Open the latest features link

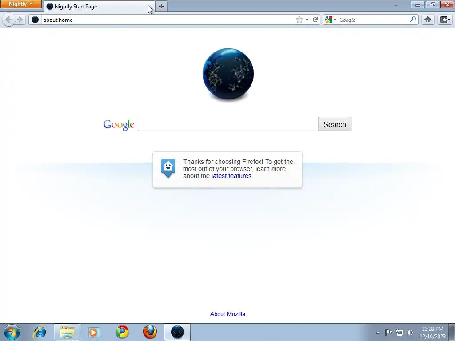(231, 176)
